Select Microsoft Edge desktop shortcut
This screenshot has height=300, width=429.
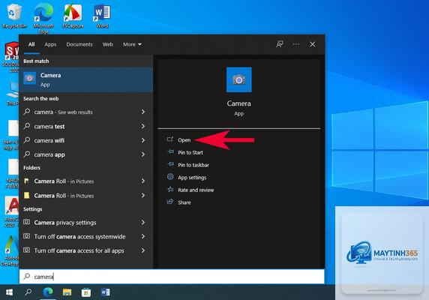pos(43,19)
